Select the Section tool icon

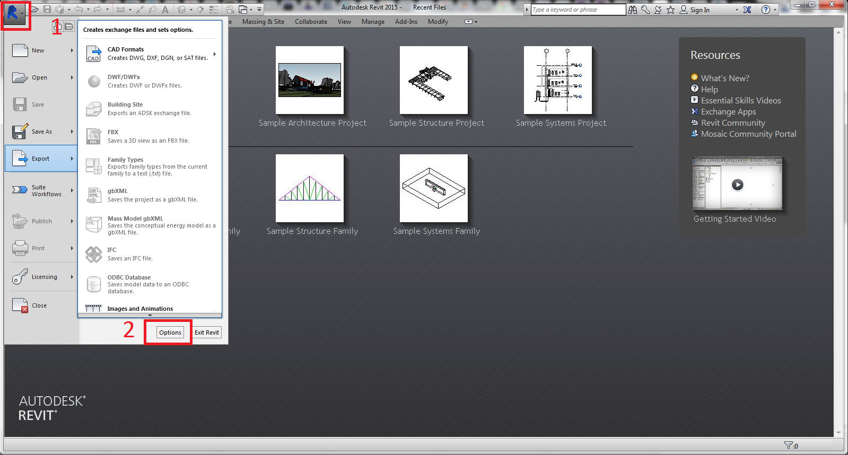tap(200, 9)
